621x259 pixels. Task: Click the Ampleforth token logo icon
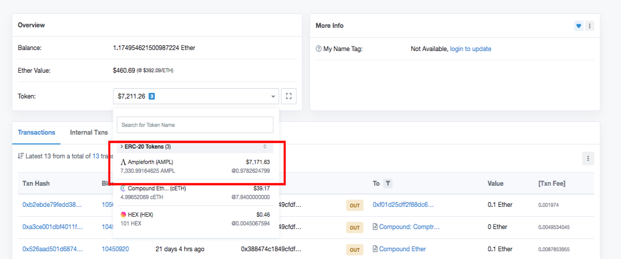click(x=123, y=162)
